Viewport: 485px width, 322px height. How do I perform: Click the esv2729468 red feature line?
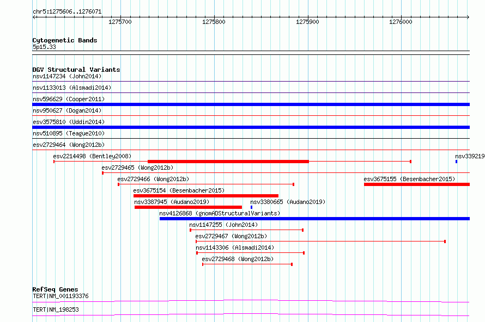tap(247, 264)
